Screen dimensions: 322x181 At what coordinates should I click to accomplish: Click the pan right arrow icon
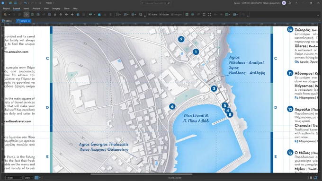[x=72, y=15]
